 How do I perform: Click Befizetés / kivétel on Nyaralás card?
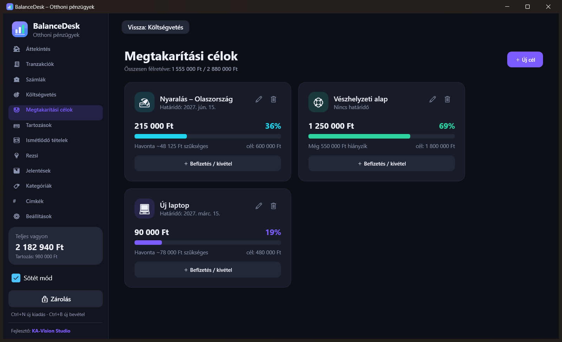click(208, 163)
